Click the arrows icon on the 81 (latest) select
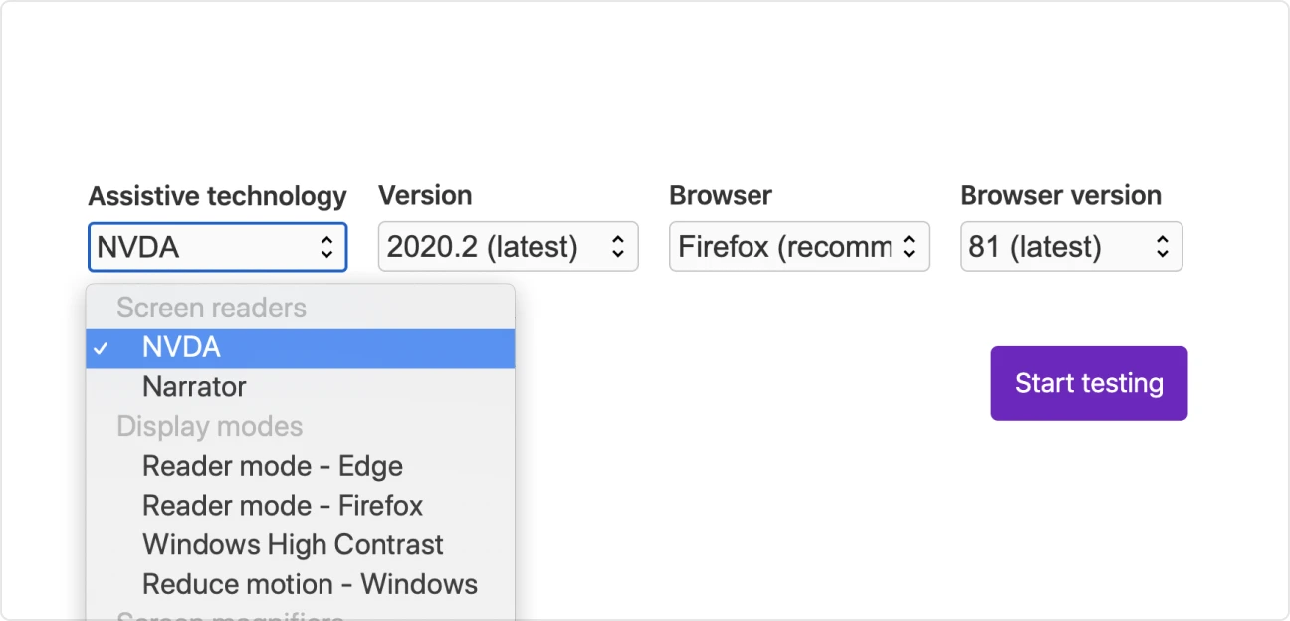The height and width of the screenshot is (621, 1290). [x=1162, y=247]
